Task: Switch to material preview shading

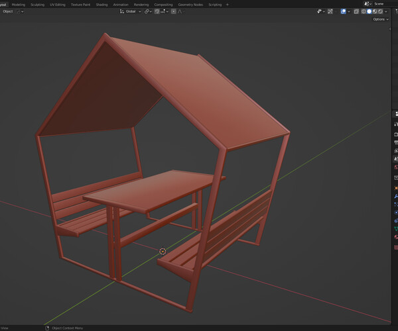Action: pos(375,11)
